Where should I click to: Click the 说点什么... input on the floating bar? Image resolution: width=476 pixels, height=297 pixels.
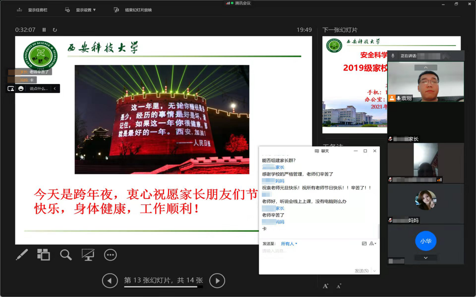pyautogui.click(x=39, y=88)
